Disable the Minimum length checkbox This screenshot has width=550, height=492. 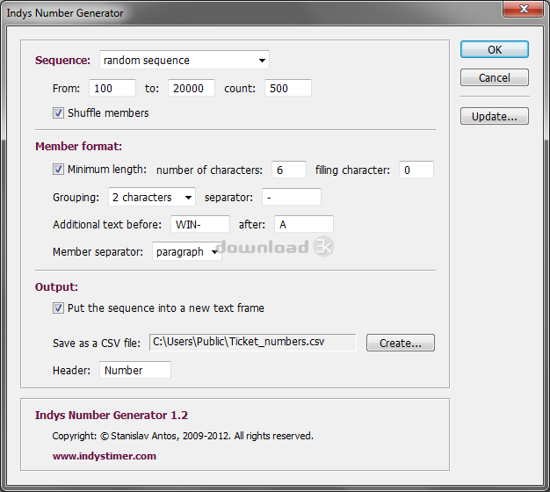[x=59, y=170]
